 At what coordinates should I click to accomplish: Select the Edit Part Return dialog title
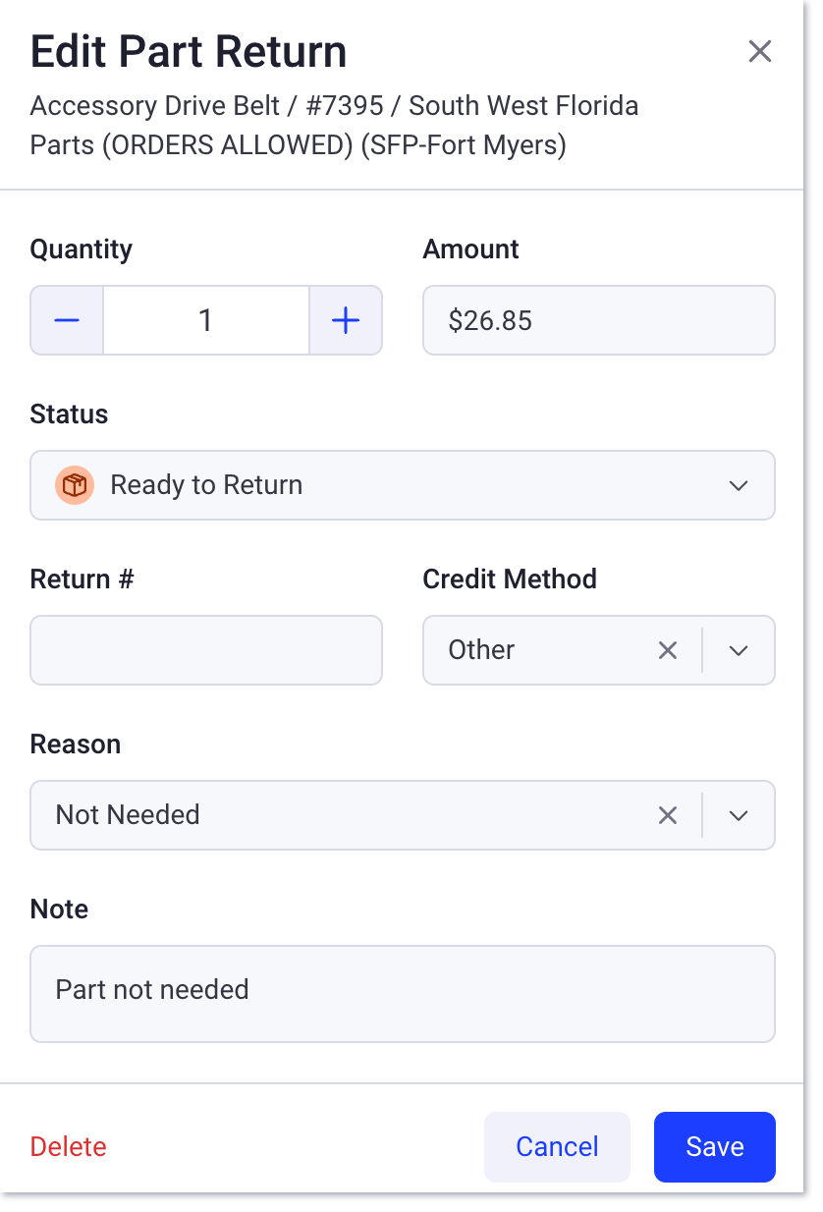coord(189,51)
